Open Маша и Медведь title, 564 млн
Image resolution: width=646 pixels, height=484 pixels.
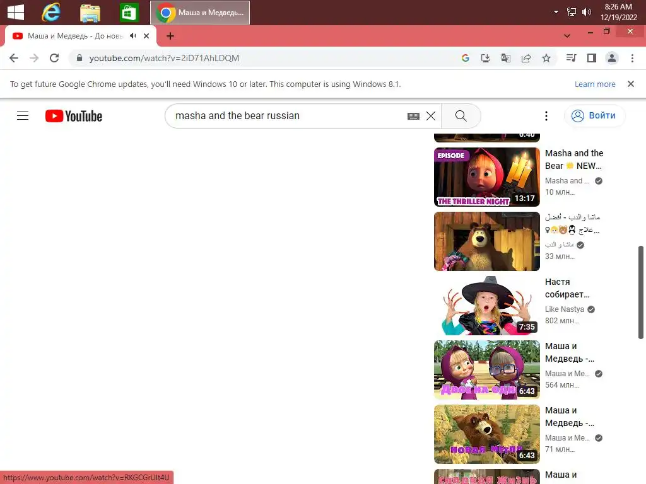pos(570,352)
